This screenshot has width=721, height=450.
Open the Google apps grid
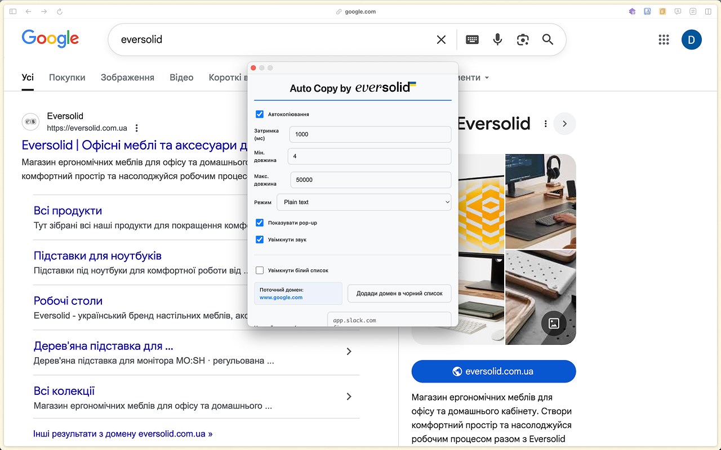[664, 39]
